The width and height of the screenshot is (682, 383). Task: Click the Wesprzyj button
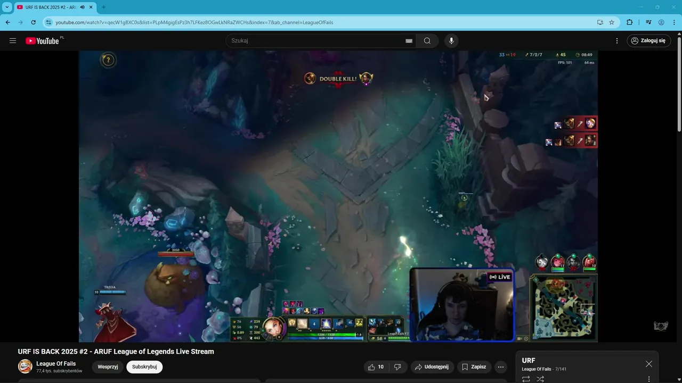tap(108, 367)
